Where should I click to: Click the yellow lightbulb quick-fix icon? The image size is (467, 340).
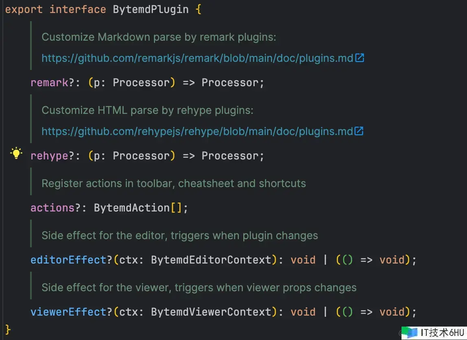tap(16, 153)
